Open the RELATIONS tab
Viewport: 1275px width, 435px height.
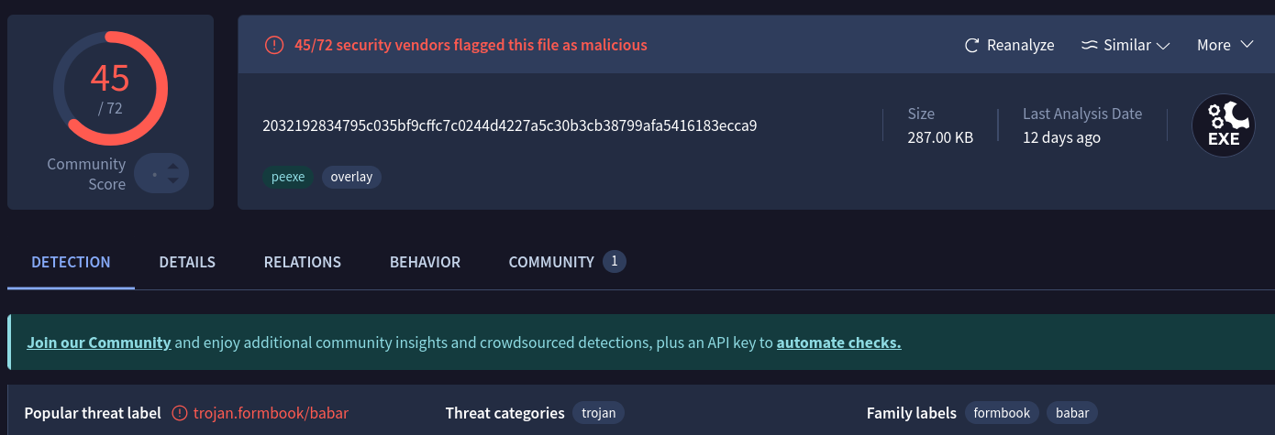303,262
